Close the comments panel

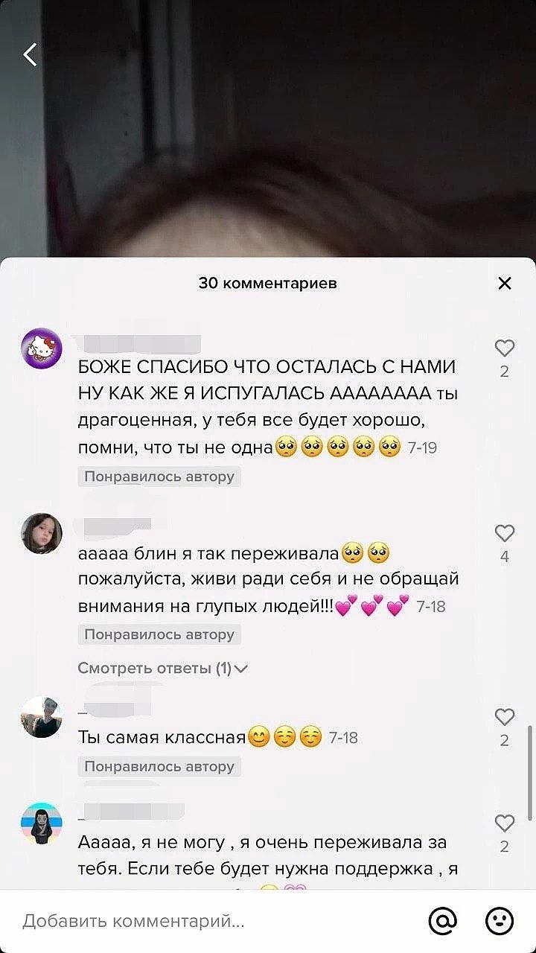pyautogui.click(x=505, y=283)
